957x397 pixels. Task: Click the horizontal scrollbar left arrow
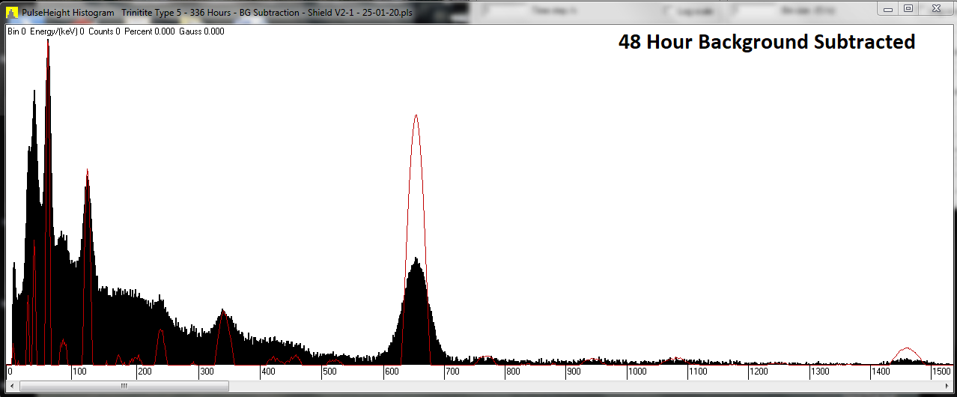point(12,387)
